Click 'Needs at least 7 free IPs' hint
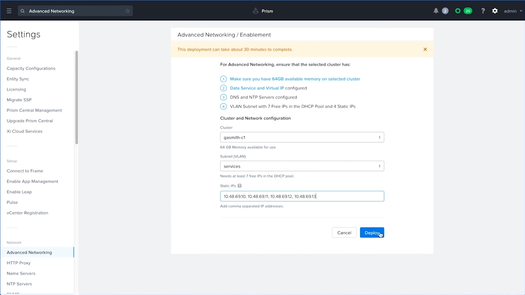 257,176
